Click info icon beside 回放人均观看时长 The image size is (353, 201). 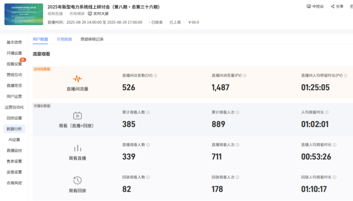pyautogui.click(x=334, y=177)
